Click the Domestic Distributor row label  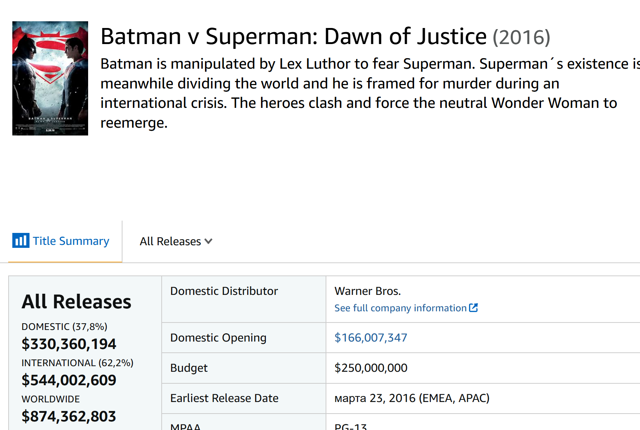[x=224, y=291]
